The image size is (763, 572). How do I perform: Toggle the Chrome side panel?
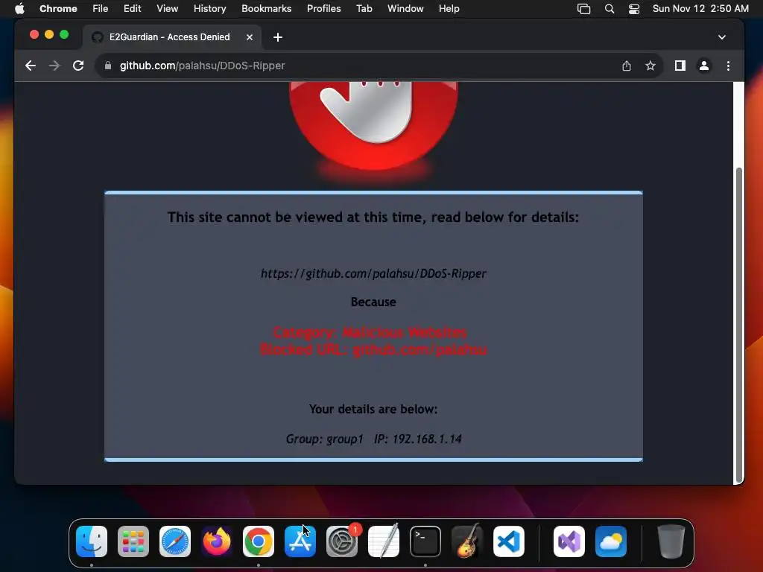click(680, 66)
